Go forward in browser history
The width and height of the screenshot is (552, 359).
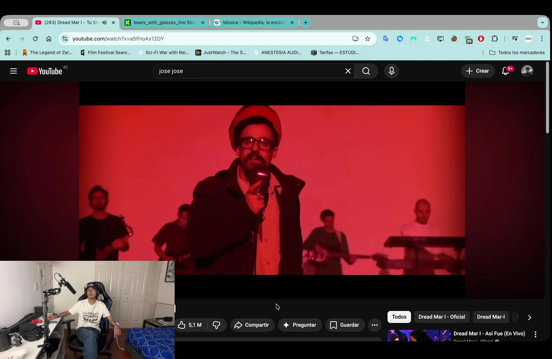click(22, 39)
